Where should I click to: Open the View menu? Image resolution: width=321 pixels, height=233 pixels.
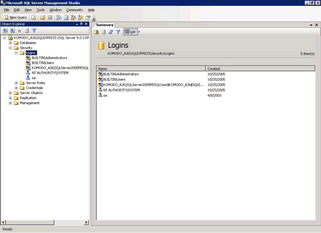coord(28,10)
